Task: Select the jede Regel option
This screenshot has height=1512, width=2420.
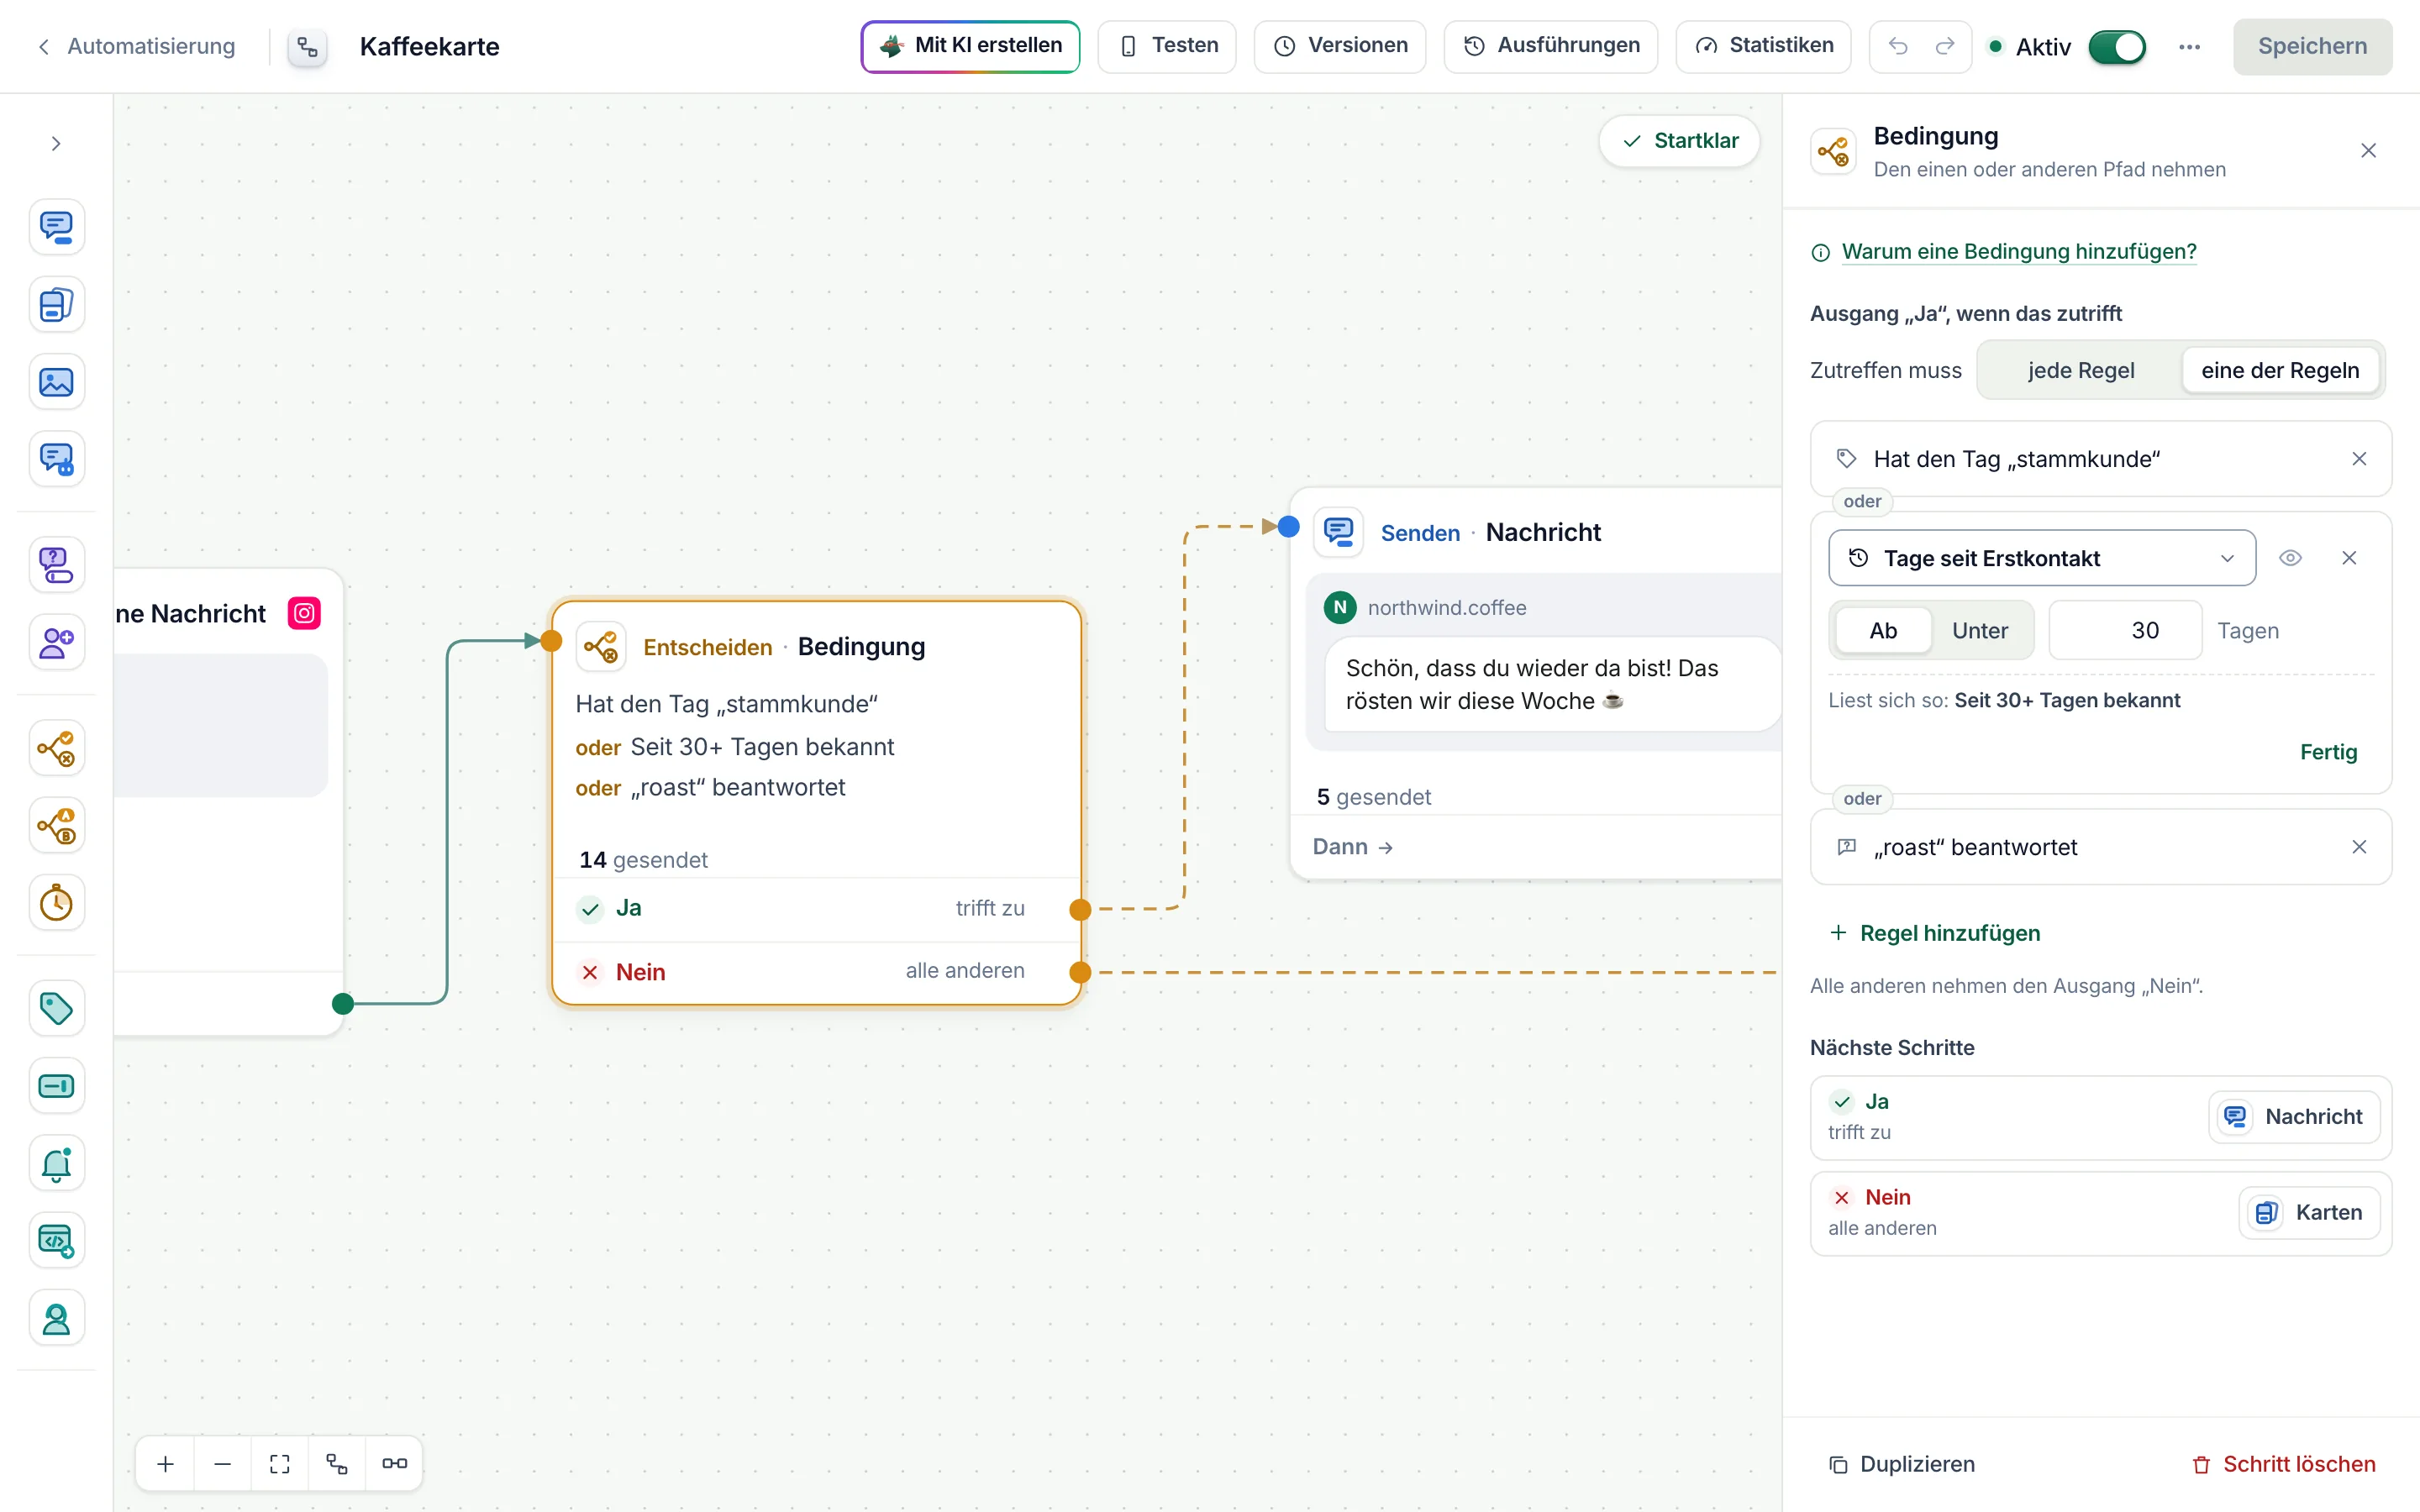Action: pyautogui.click(x=2080, y=371)
